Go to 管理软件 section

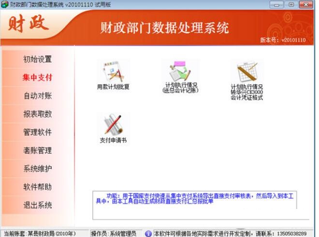coord(37,132)
